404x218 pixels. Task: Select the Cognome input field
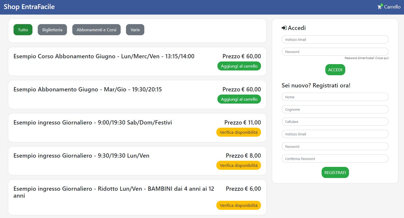point(335,109)
